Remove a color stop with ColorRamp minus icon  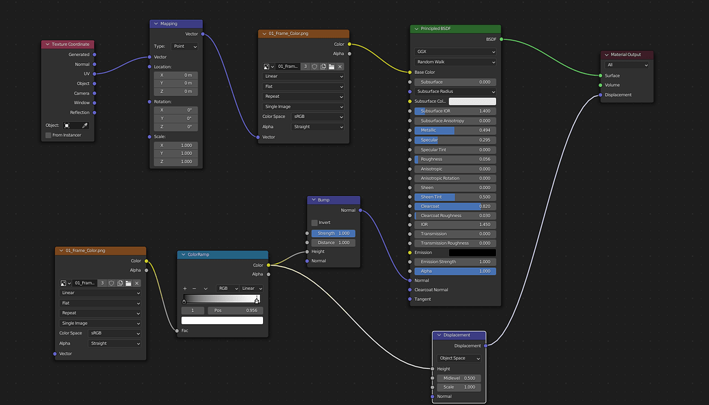tap(195, 289)
